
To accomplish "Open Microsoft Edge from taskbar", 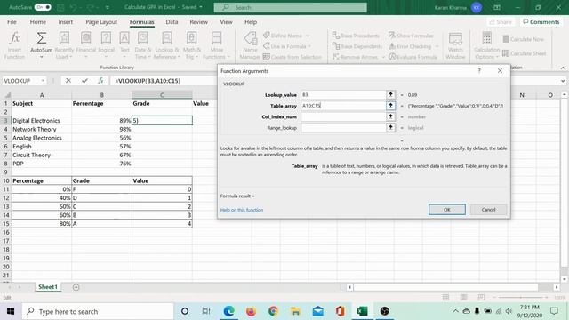I will coord(228,311).
